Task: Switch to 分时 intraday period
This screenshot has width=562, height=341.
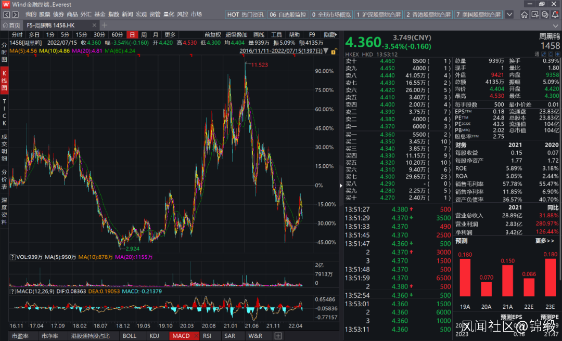Action: coord(17,35)
